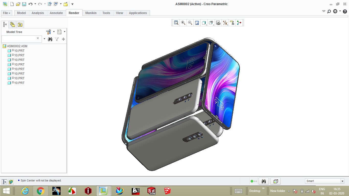Expand the Model Tree show dropdown arrow
This screenshot has width=349, height=196.
pyautogui.click(x=65, y=32)
